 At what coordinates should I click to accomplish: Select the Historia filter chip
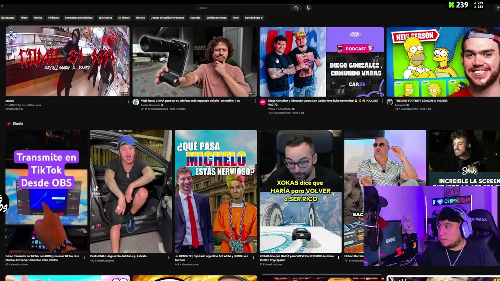pos(140,18)
